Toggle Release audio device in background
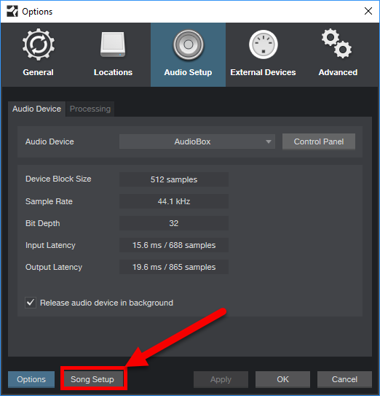The width and height of the screenshot is (380, 396). [31, 303]
